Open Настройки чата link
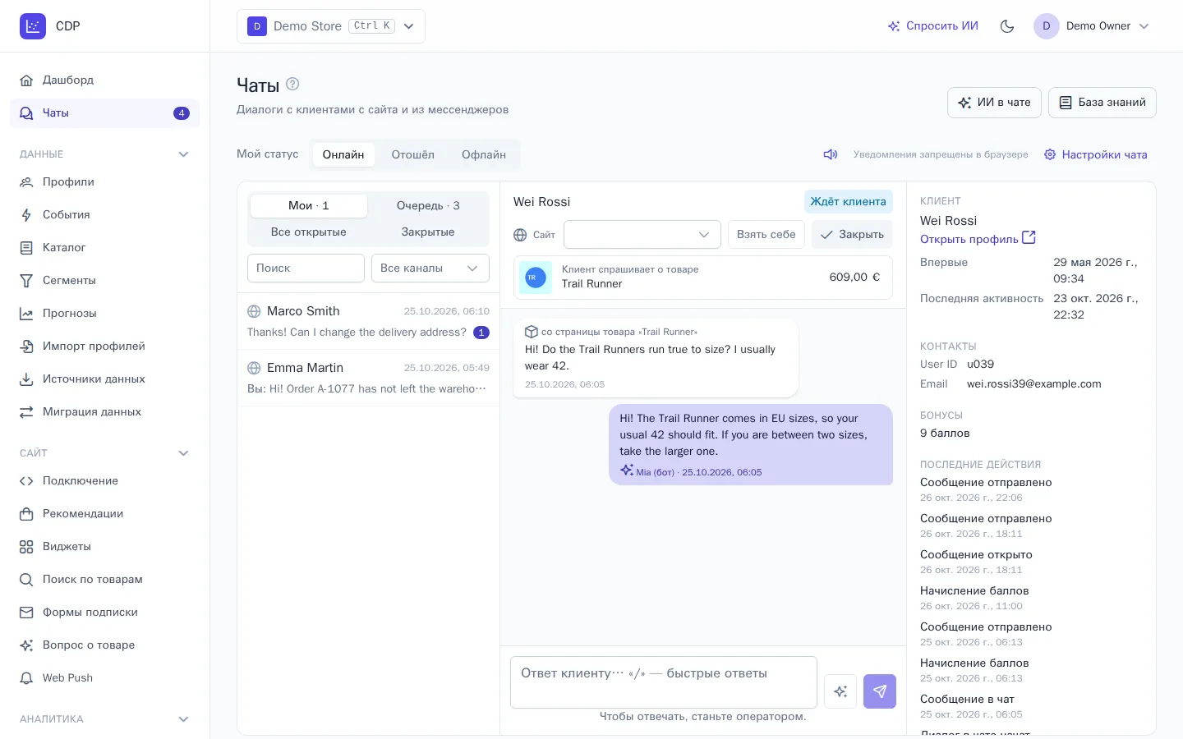The height and width of the screenshot is (739, 1183). tap(1096, 154)
